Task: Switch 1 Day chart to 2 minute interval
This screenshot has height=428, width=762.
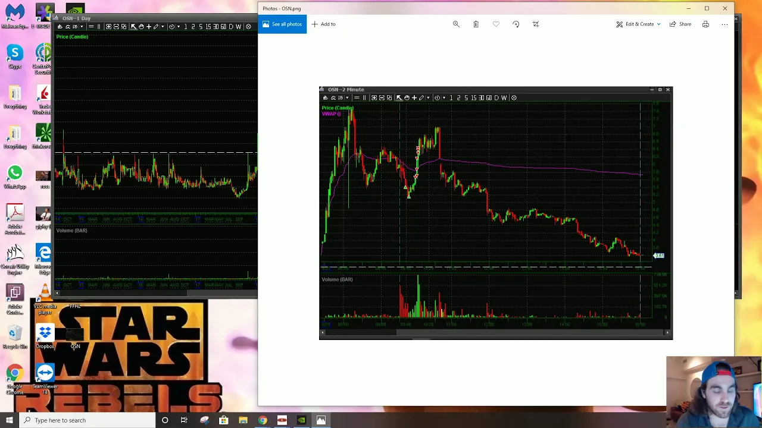Action: pos(193,27)
